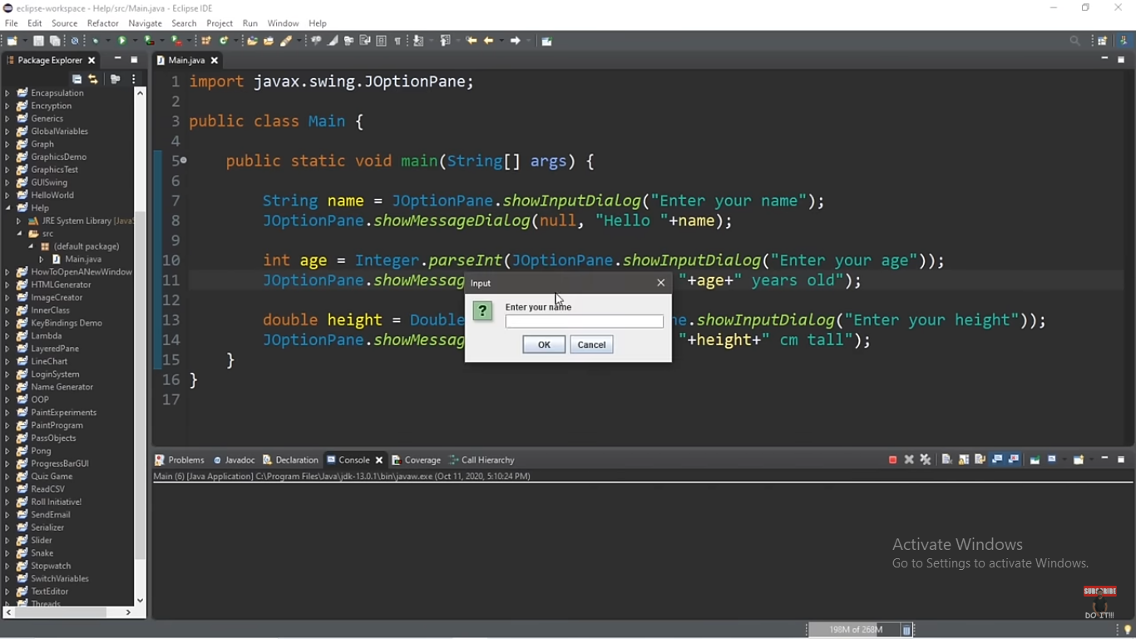The image size is (1136, 639).
Task: Open the Run toolbar button dropdown arrow
Action: [x=135, y=41]
